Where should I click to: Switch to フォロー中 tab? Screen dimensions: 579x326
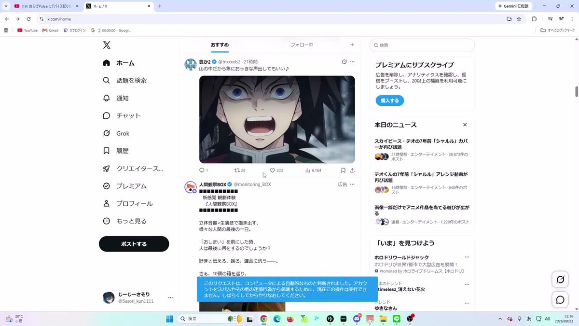302,45
